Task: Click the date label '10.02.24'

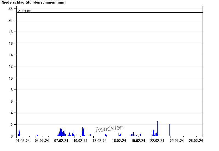Action: (80, 141)
